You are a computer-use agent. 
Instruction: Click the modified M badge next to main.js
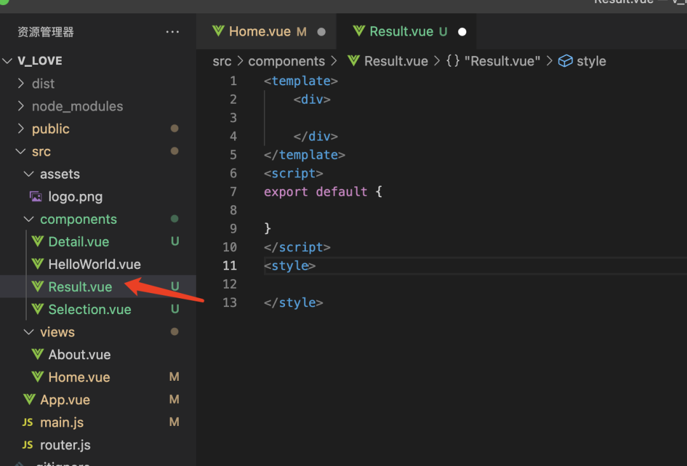coord(174,421)
